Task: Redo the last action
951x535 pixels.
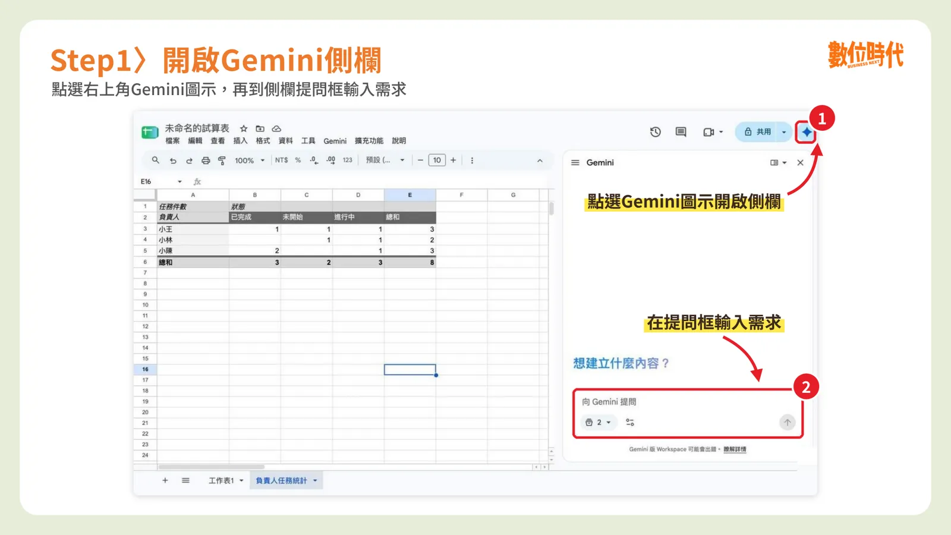Action: [189, 160]
